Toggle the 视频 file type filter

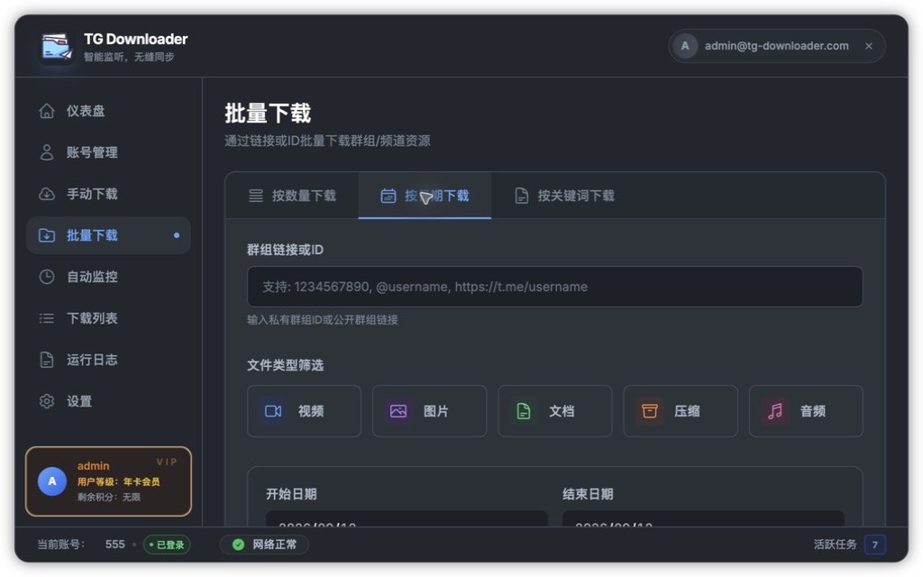click(304, 411)
